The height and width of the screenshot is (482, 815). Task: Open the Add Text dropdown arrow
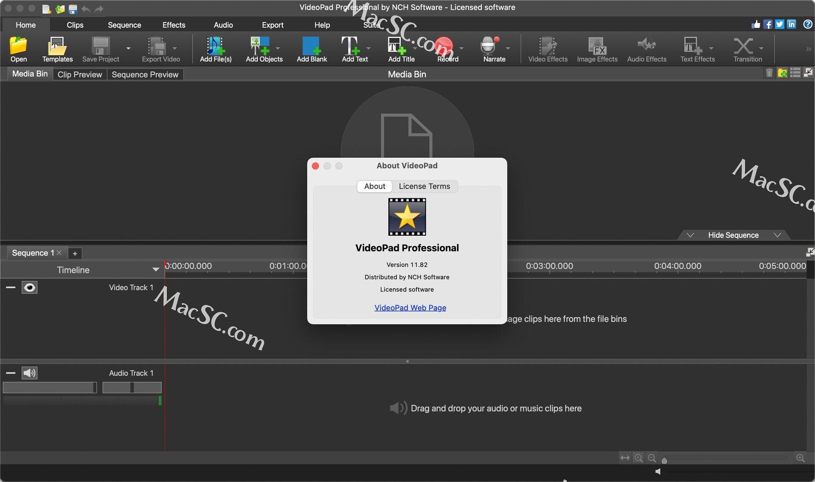point(368,48)
